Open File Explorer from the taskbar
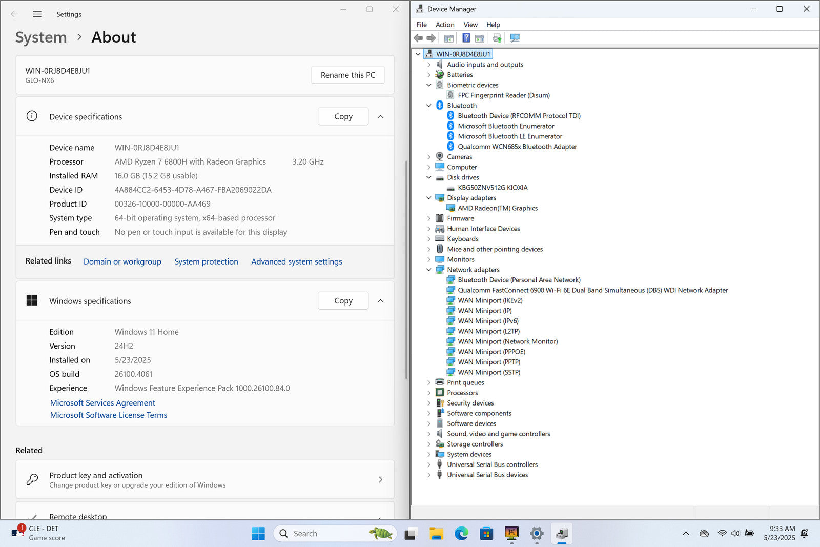This screenshot has width=820, height=547. tap(436, 534)
